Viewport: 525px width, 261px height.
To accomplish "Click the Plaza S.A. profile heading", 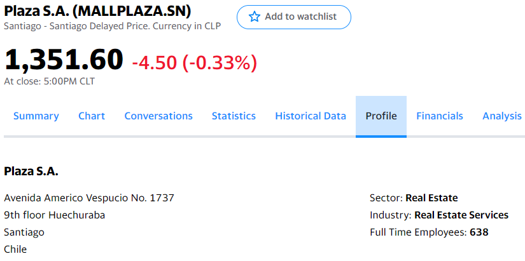I will click(31, 171).
